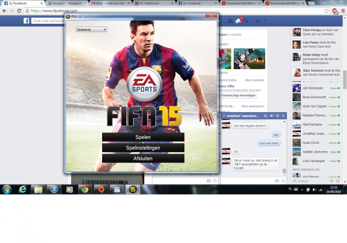Click camera icon in Jonathan chat input

tap(277, 181)
